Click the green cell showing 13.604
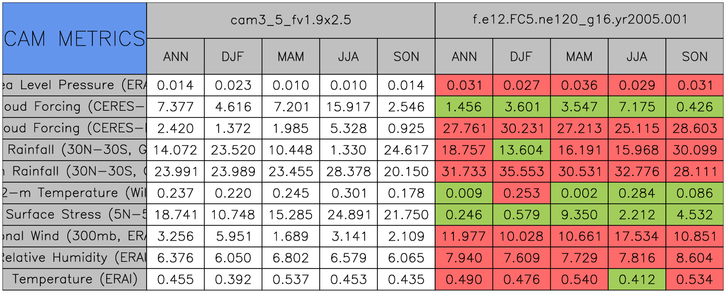Viewport: 726px width, 293px height. click(x=521, y=150)
